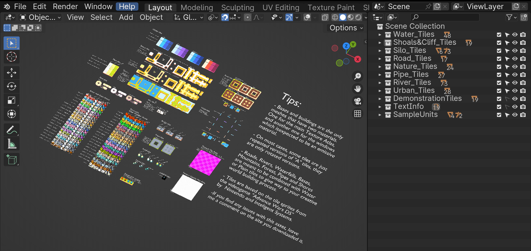Open the viewport View menu
This screenshot has height=251, width=531.
coord(75,17)
